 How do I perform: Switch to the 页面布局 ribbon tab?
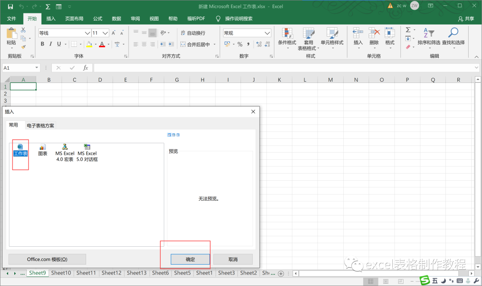click(x=74, y=18)
